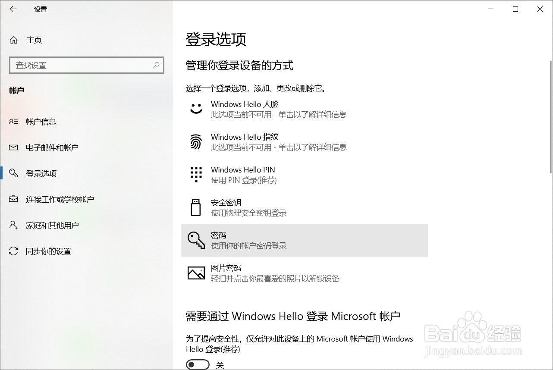
Task: Click the security key USB icon
Action: pyautogui.click(x=196, y=207)
